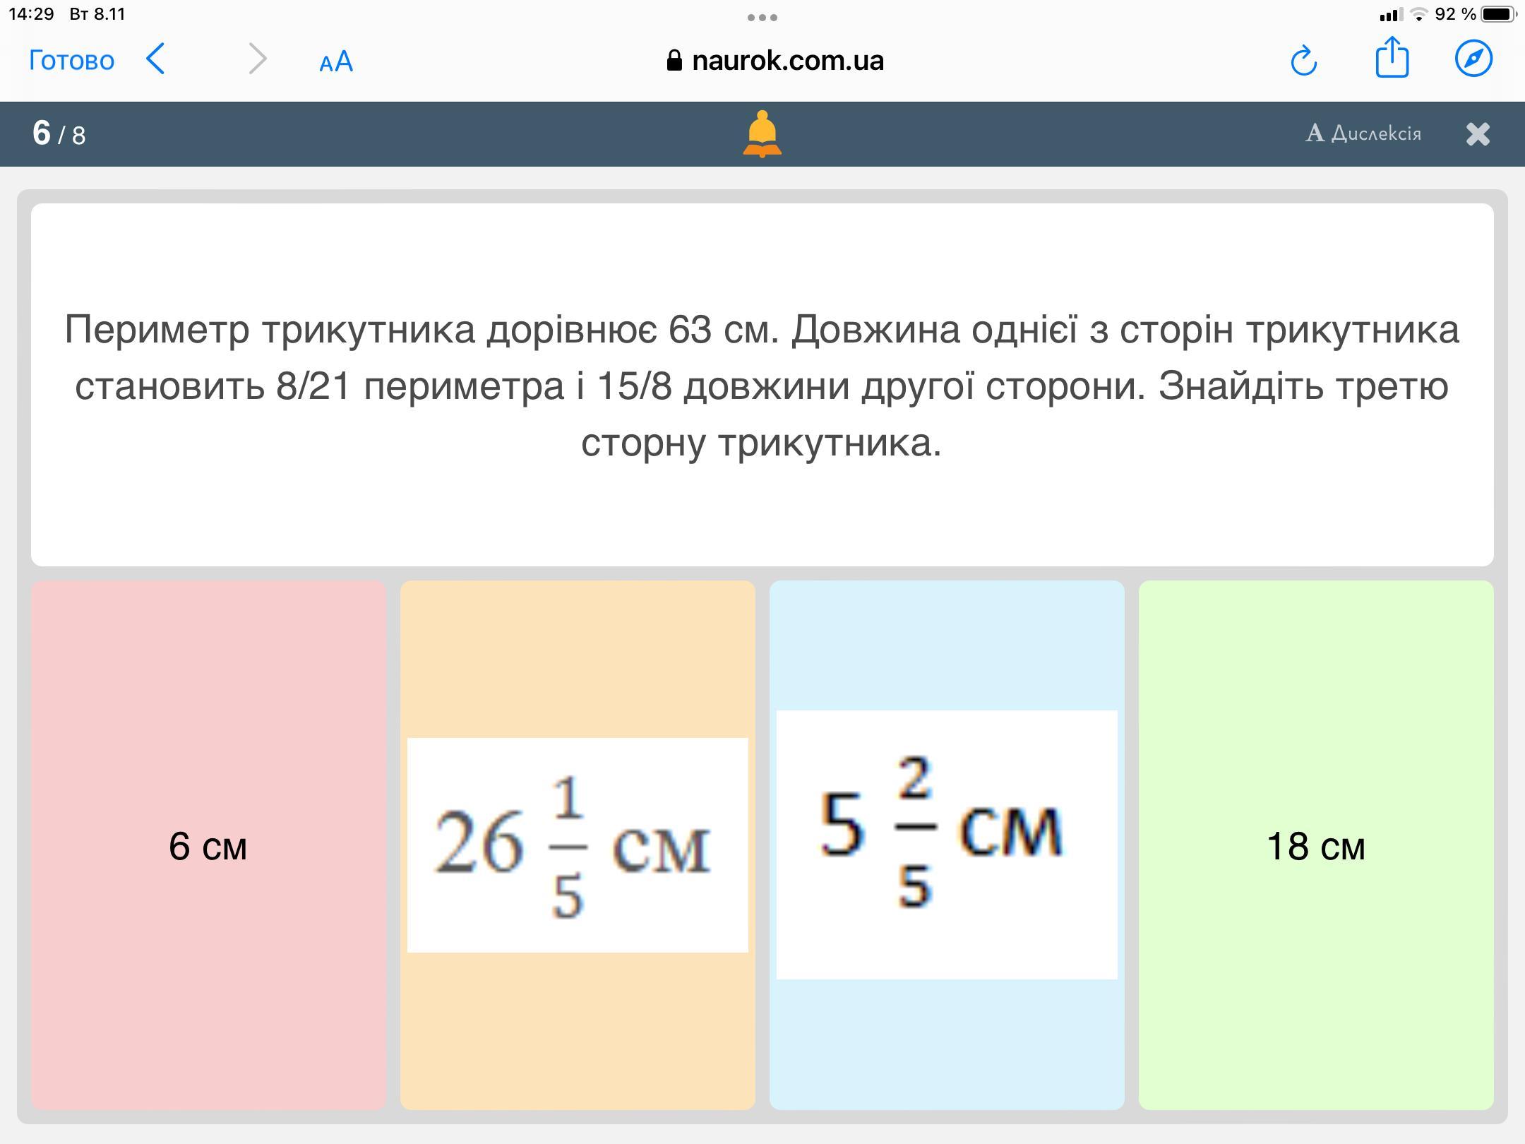Tap the question text card
This screenshot has height=1144, width=1525.
(x=762, y=385)
